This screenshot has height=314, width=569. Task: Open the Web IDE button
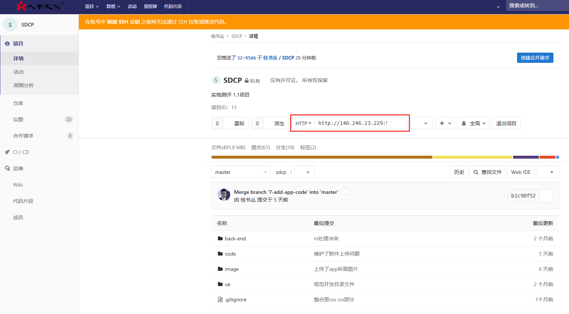521,172
